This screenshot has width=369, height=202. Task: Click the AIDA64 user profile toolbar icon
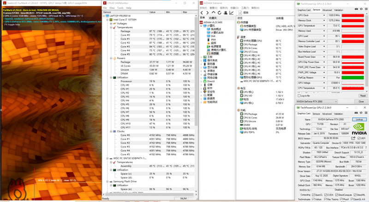click(x=226, y=13)
